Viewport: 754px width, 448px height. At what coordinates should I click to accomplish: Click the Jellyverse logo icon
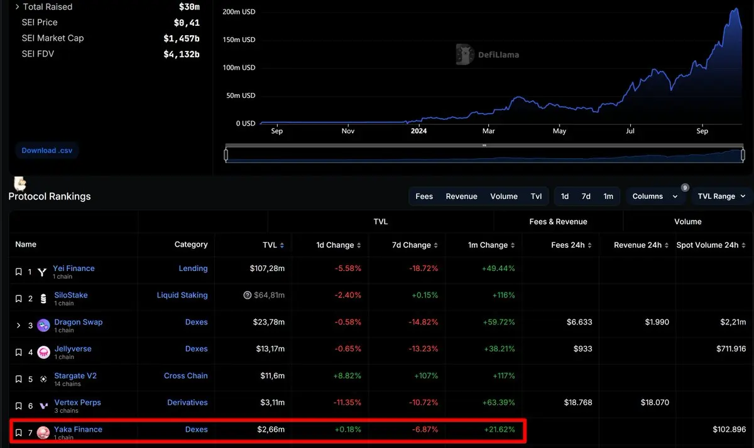pos(43,353)
